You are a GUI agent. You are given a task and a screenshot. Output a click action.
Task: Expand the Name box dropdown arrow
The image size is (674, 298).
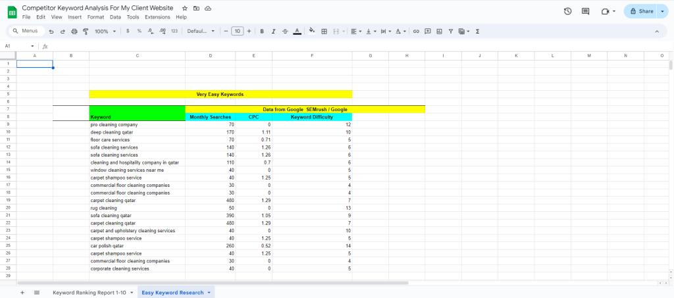click(x=33, y=47)
